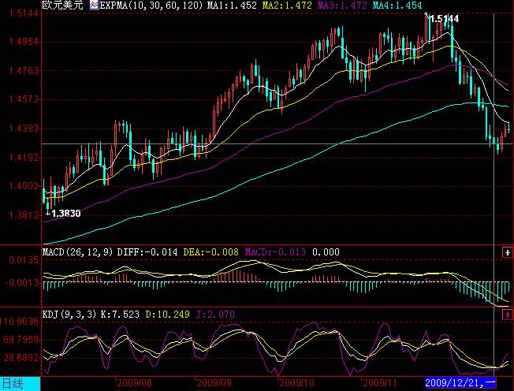Click the EXPMA indicator chart icon

coord(94,6)
